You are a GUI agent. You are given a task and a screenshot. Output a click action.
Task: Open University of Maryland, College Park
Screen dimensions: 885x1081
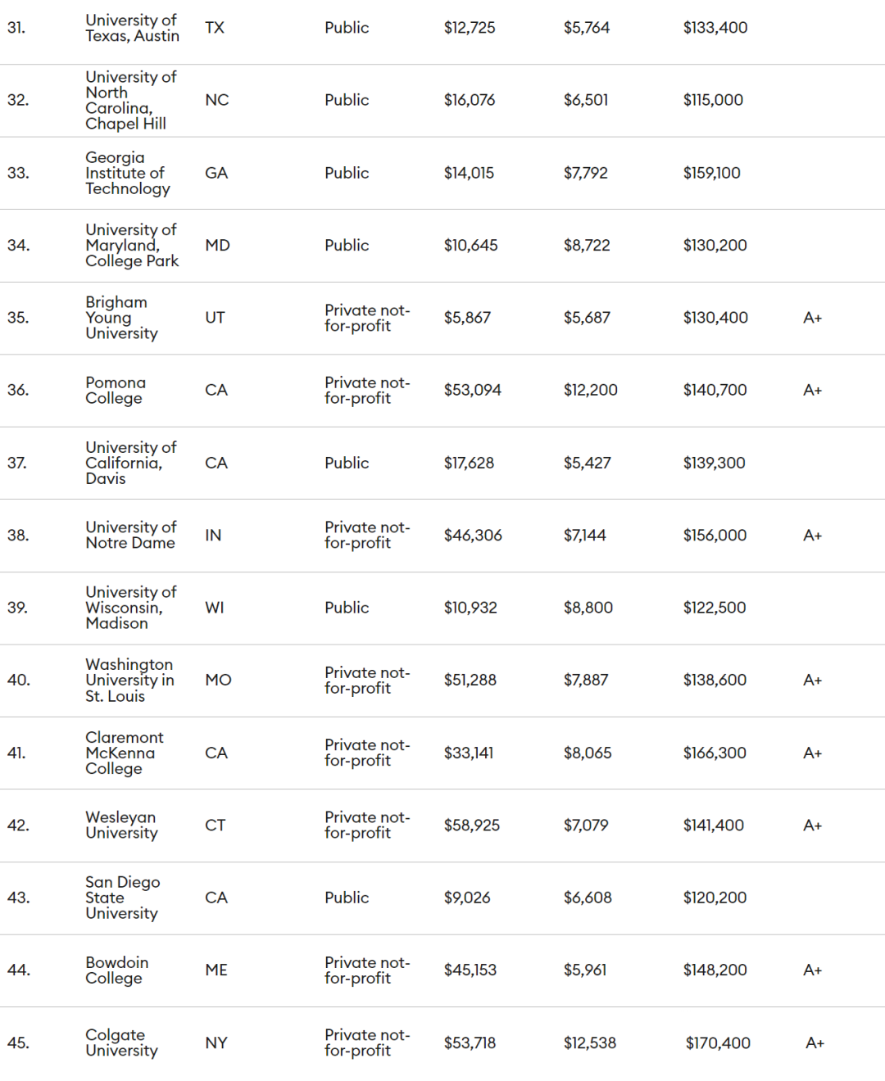(x=131, y=245)
